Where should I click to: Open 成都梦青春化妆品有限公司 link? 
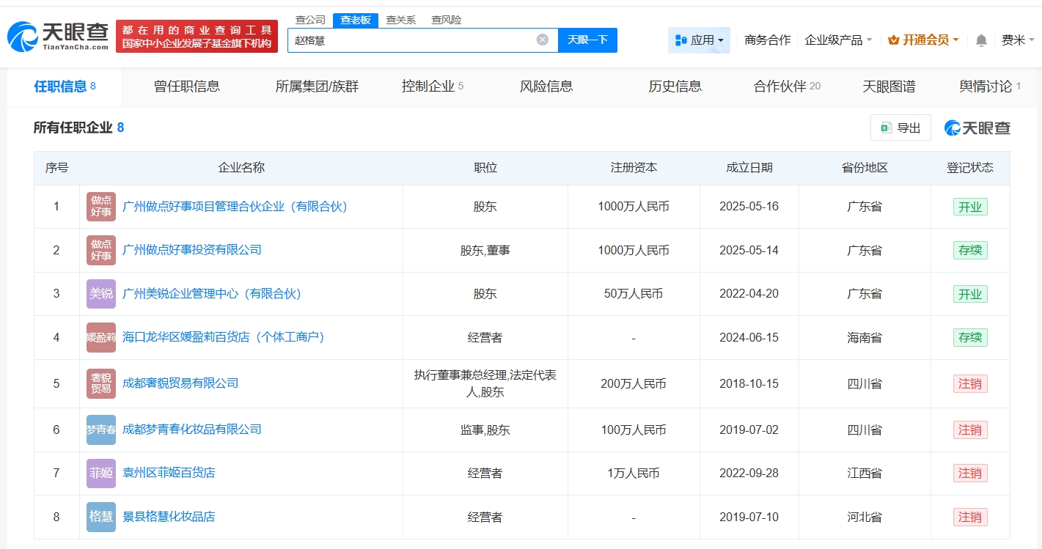pyautogui.click(x=192, y=430)
